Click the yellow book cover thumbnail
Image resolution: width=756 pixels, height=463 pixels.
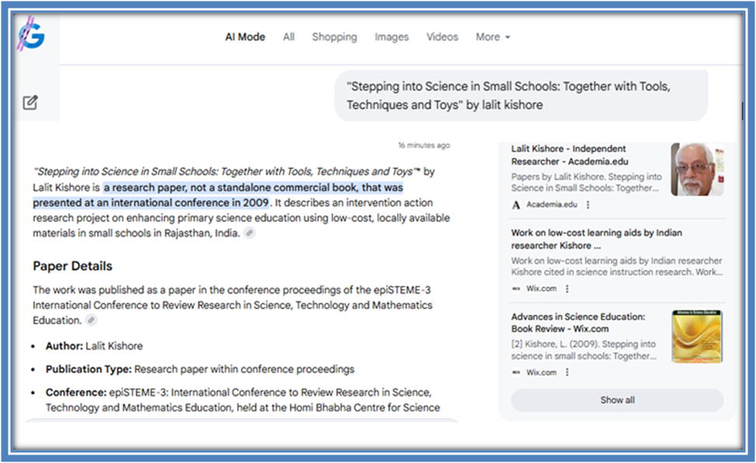pos(697,336)
